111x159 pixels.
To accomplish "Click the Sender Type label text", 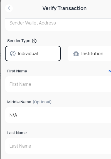I will [x=19, y=41].
